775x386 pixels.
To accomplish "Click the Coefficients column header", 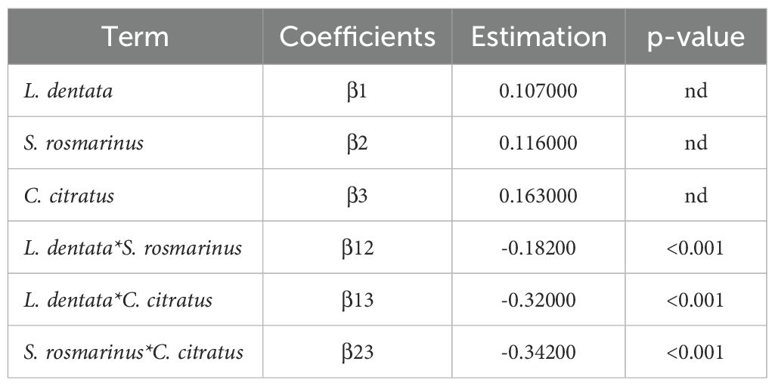I will pyautogui.click(x=358, y=37).
